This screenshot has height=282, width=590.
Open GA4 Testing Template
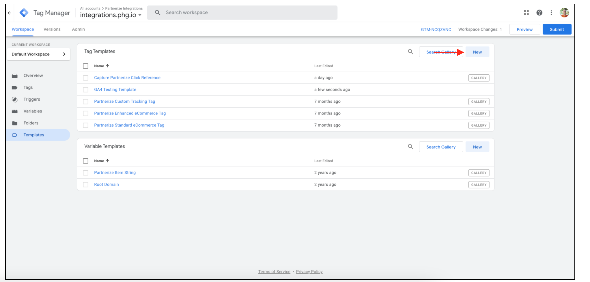(115, 89)
